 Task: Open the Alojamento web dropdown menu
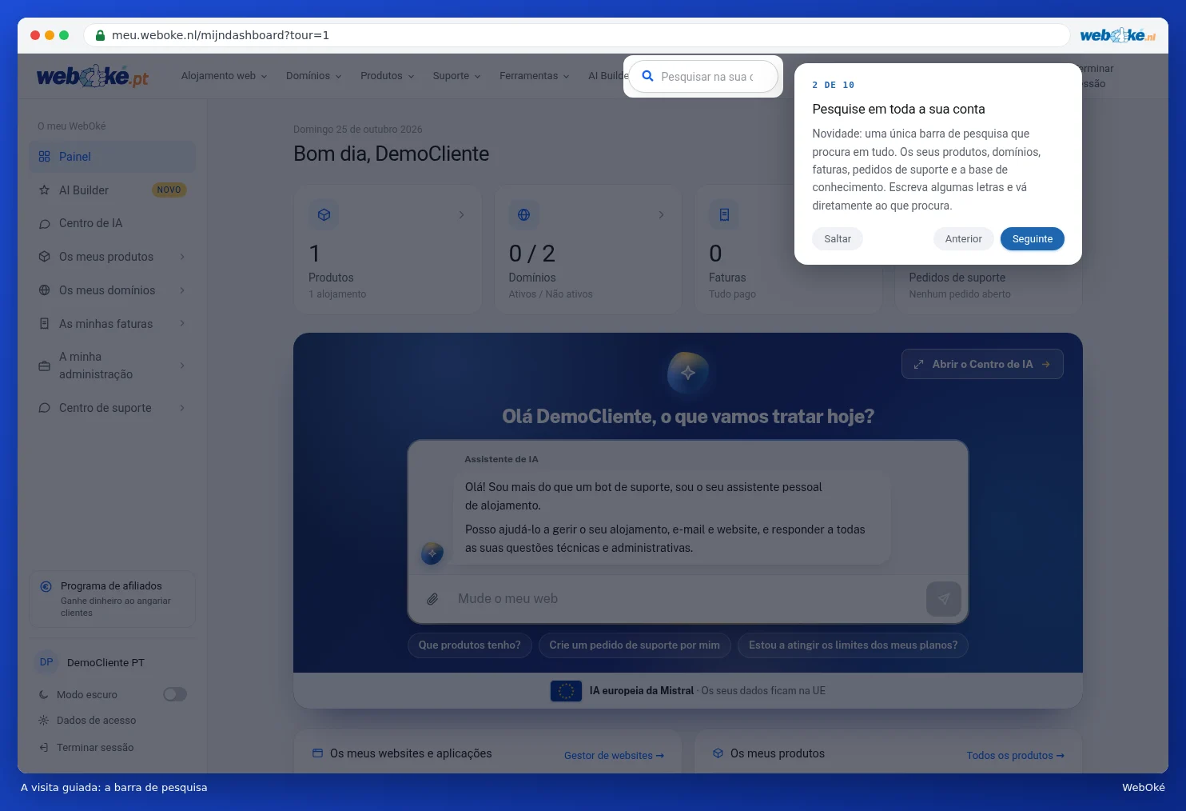point(225,76)
